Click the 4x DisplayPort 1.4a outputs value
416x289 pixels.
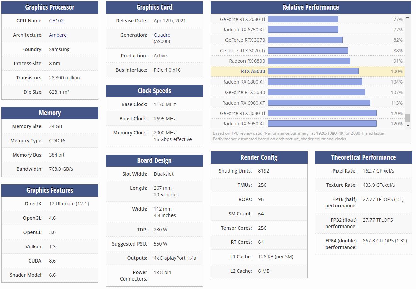point(175,258)
